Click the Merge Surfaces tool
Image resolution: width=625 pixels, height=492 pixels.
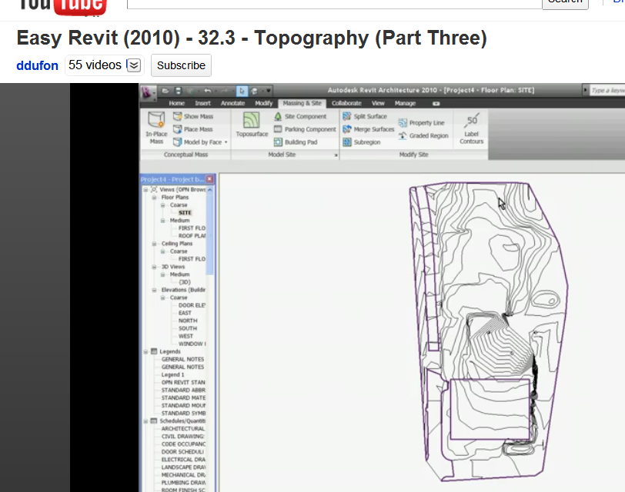[368, 129]
